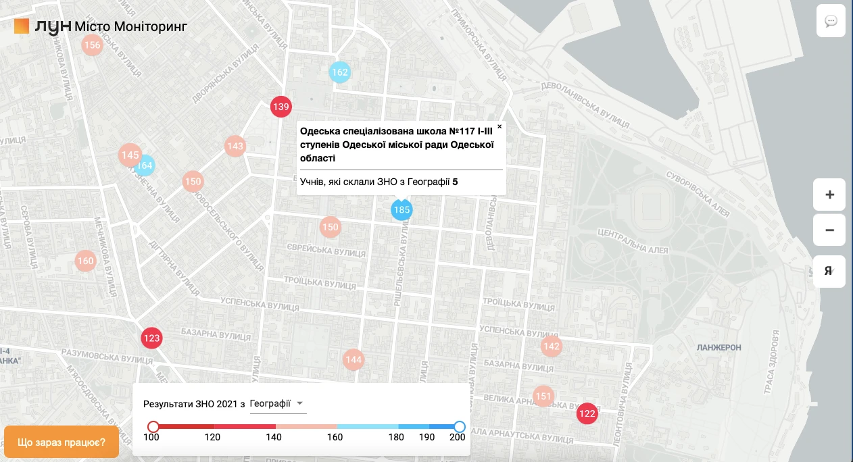This screenshot has height=462, width=853.
Task: Click the orange ЛУН logo
Action: [22, 26]
